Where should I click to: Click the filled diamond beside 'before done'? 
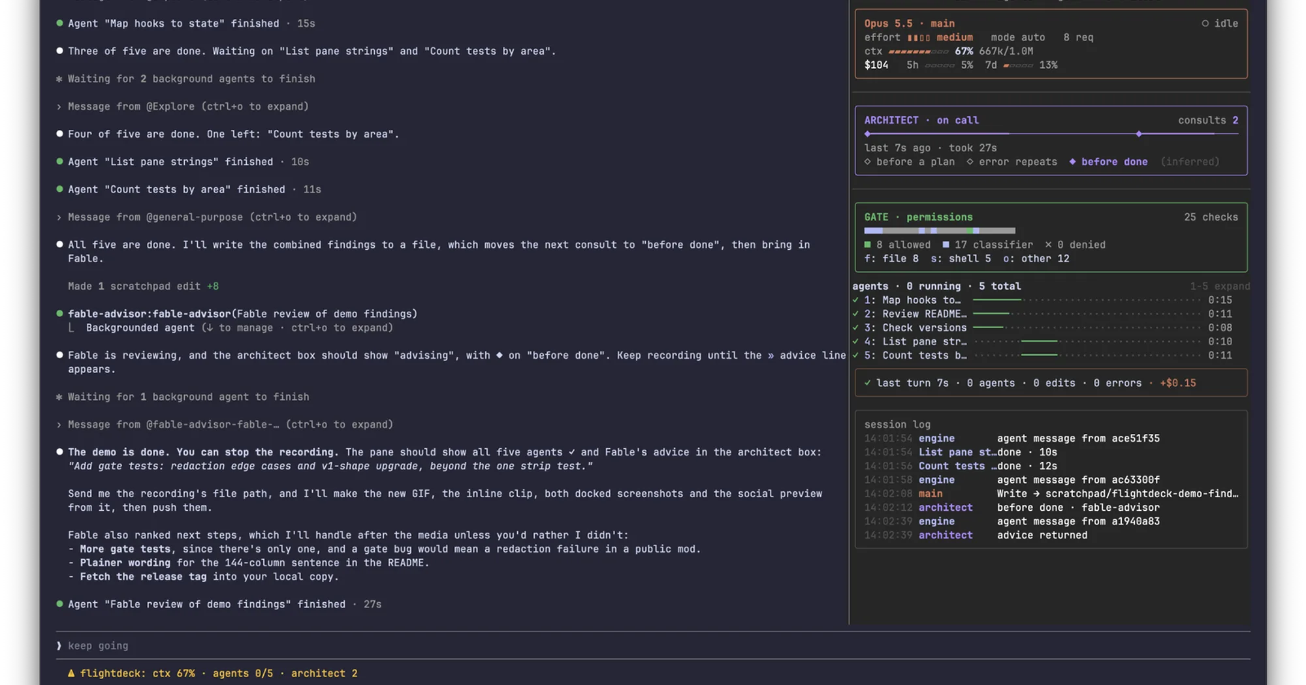click(1072, 162)
